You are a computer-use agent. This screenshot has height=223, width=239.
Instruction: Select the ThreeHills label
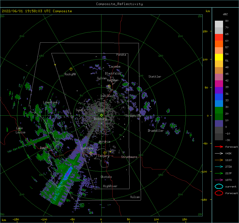pyautogui.click(x=133, y=116)
